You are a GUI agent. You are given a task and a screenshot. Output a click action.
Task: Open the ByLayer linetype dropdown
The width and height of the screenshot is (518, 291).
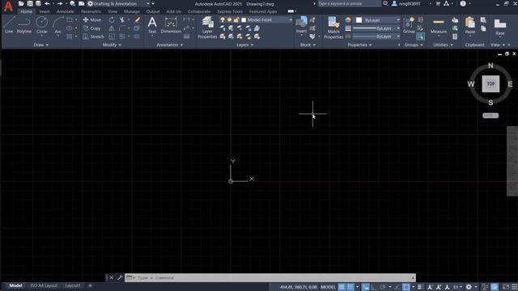(x=376, y=36)
